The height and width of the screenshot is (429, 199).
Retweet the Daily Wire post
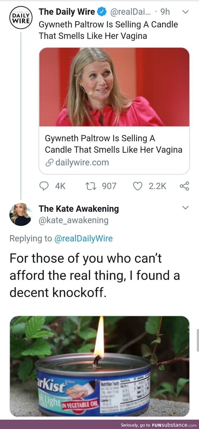(x=90, y=186)
